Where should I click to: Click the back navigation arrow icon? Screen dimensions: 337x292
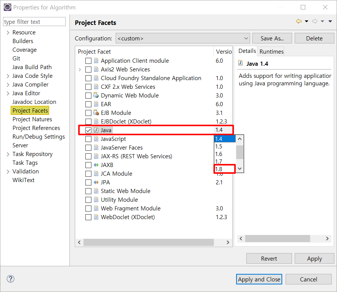(299, 21)
